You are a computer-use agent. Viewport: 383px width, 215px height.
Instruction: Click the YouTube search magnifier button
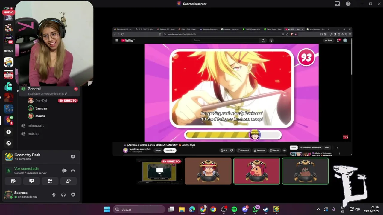coord(263,40)
